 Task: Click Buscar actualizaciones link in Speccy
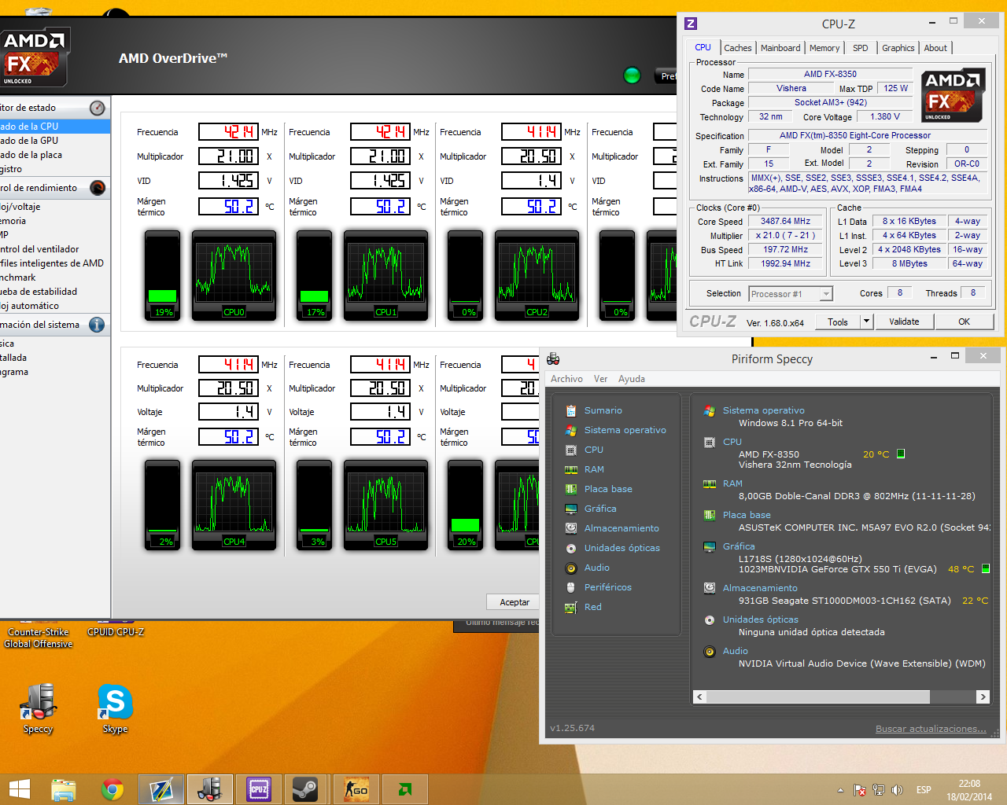point(931,729)
